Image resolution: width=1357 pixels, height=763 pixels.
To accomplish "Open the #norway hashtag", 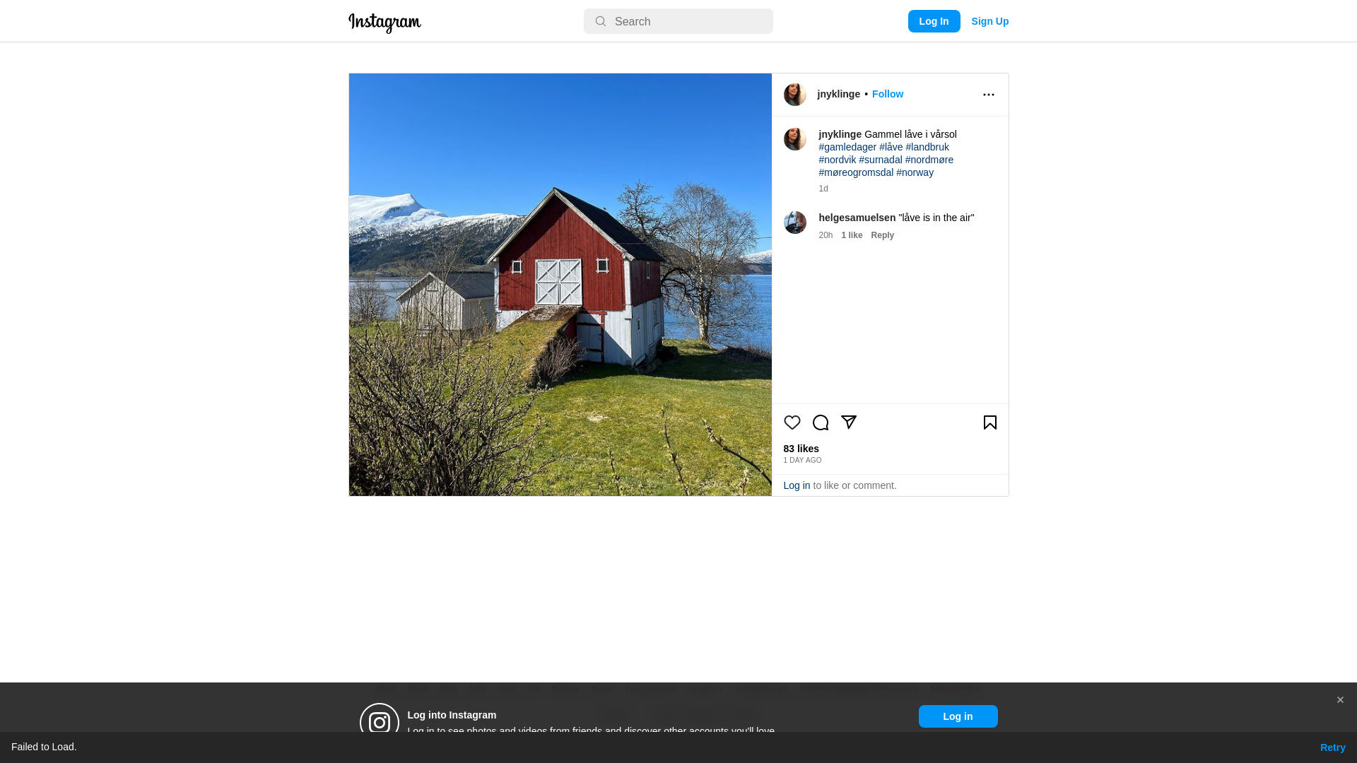I will pos(915,172).
